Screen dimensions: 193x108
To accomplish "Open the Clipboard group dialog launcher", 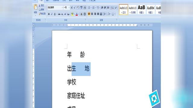I will point(45,20).
